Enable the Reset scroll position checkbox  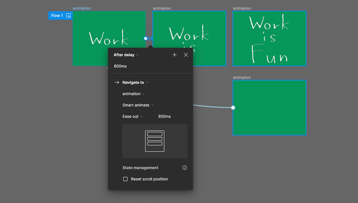click(x=125, y=179)
